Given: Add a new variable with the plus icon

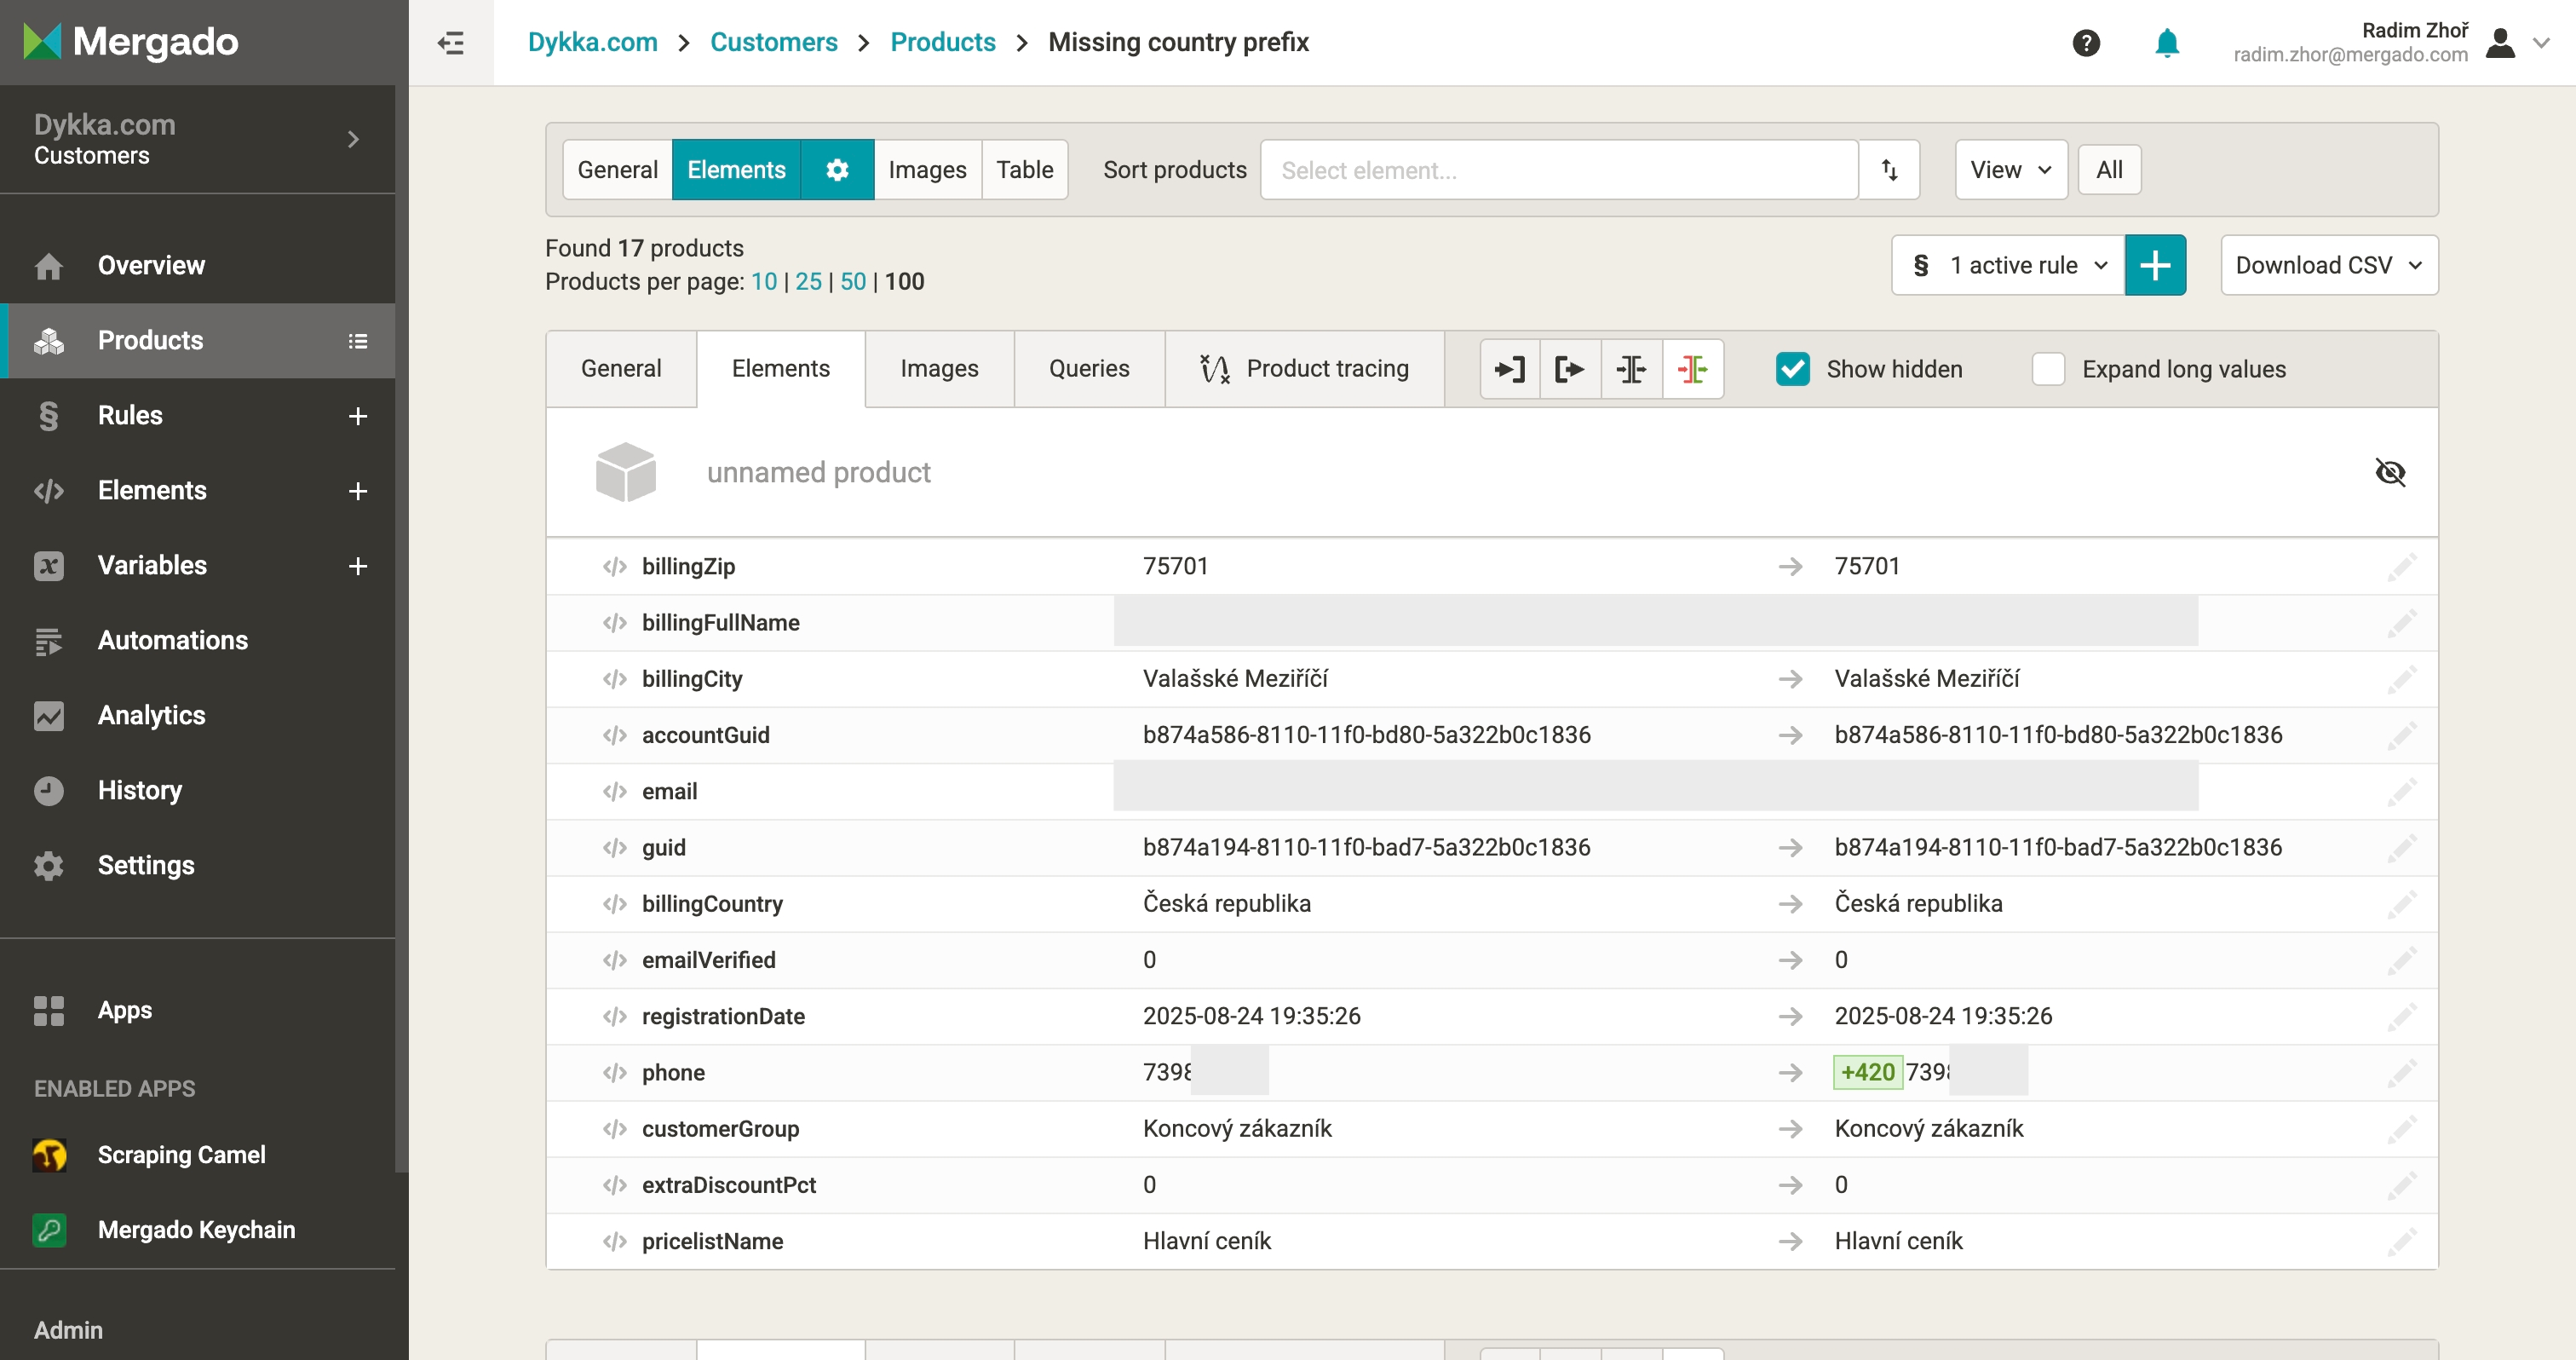Looking at the screenshot, I should click(357, 566).
